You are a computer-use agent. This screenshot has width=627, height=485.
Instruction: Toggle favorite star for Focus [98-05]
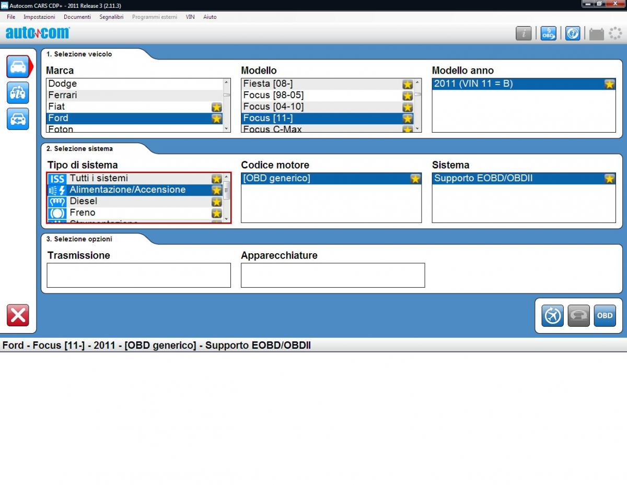click(408, 96)
